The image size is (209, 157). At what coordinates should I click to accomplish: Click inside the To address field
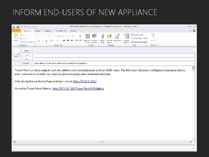pos(114,55)
